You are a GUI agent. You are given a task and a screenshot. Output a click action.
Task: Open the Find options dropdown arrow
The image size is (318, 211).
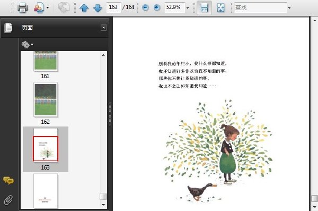pyautogui.click(x=289, y=8)
